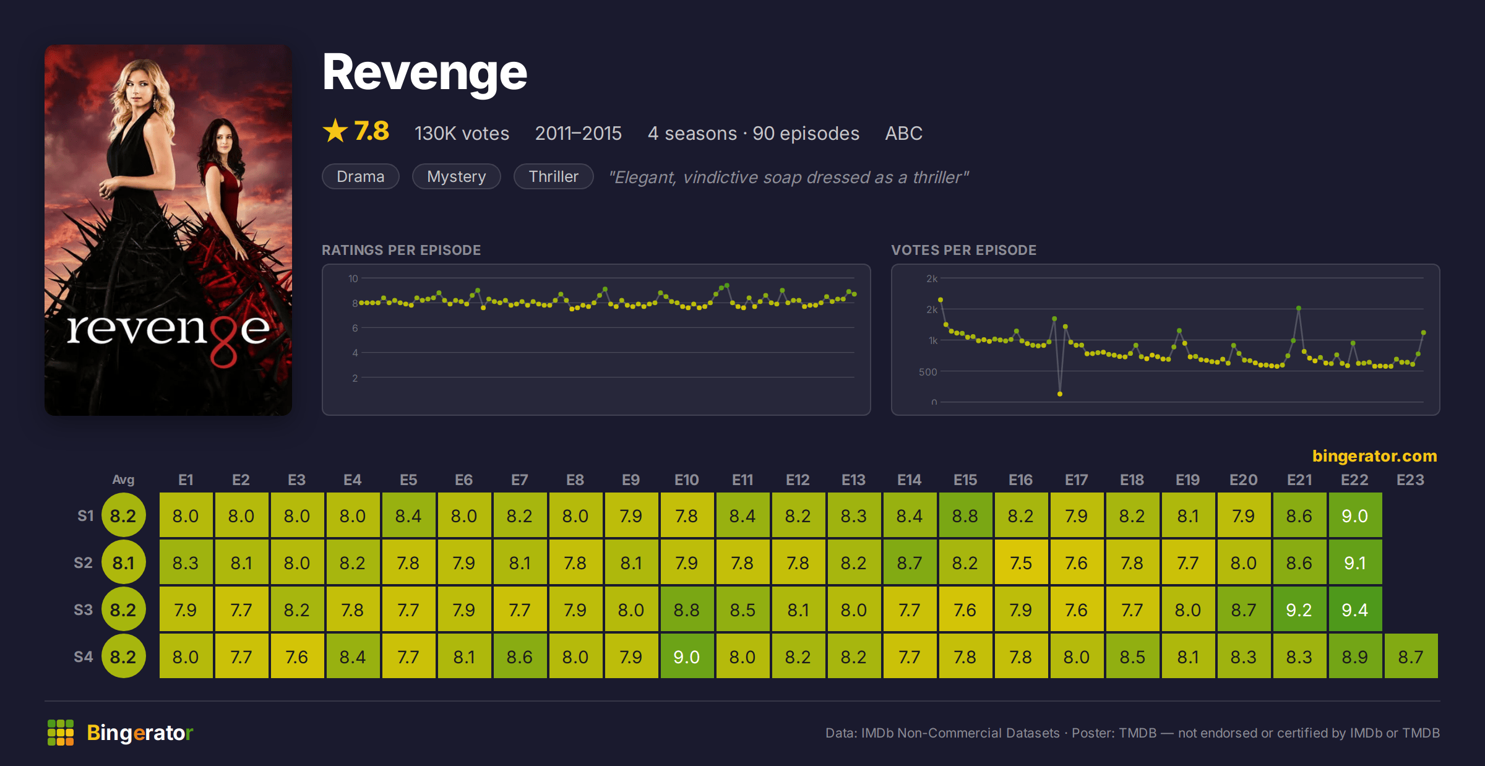This screenshot has height=766, width=1485.
Task: Open the Revenge poster image
Action: 168,230
